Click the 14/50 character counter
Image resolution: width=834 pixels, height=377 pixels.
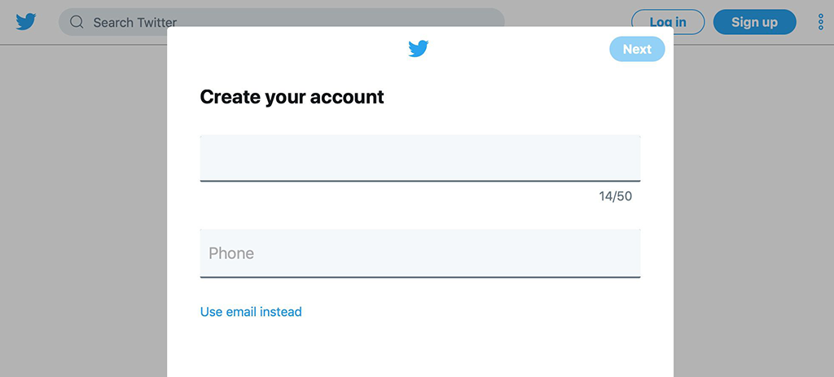coord(616,196)
